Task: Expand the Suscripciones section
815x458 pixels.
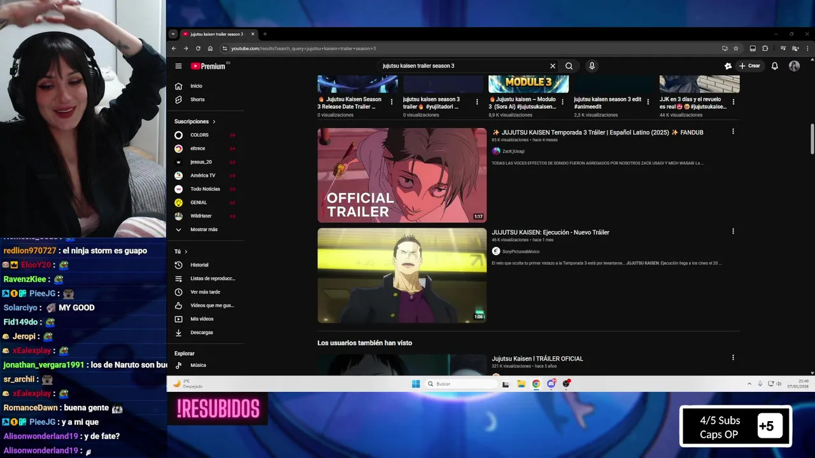Action: pos(195,121)
